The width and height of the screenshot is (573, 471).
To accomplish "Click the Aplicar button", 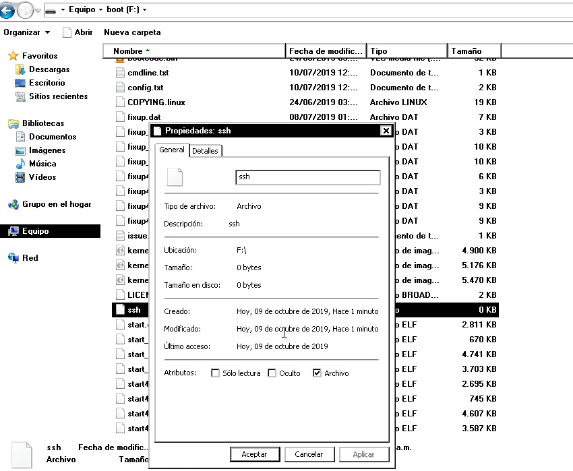I will [x=363, y=454].
